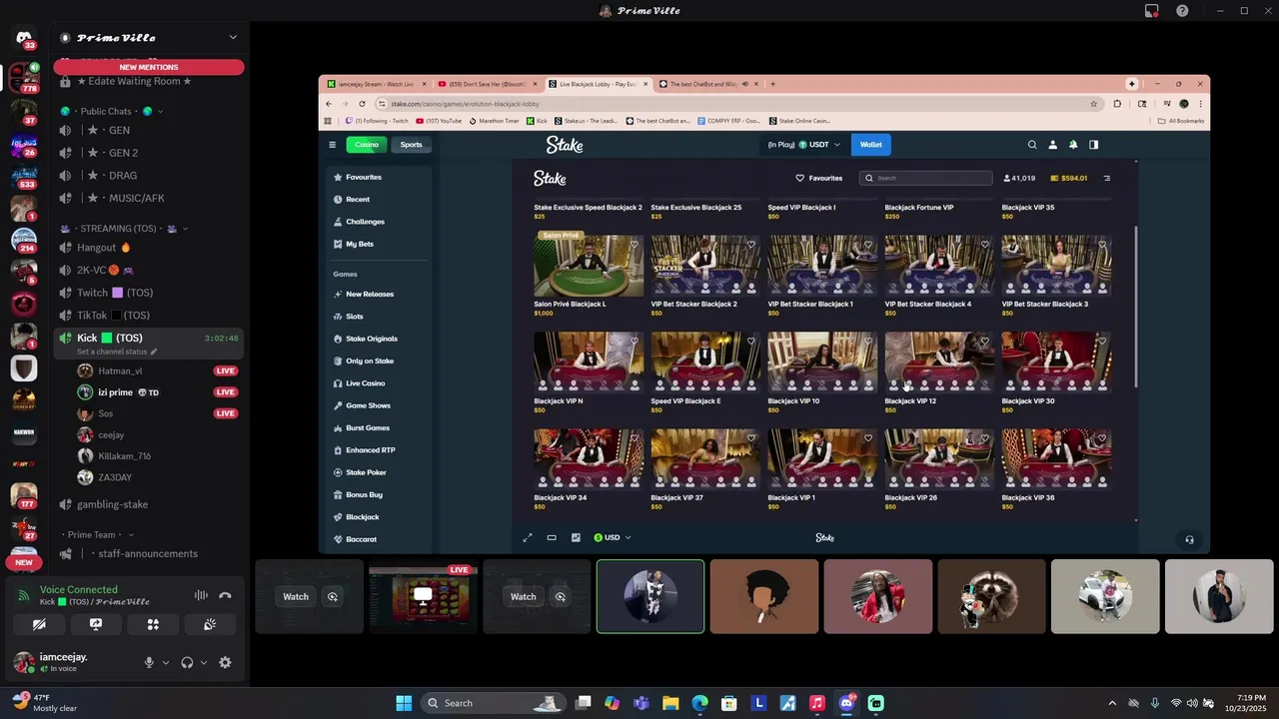Open Salon Privé Blackjack L table

click(589, 267)
